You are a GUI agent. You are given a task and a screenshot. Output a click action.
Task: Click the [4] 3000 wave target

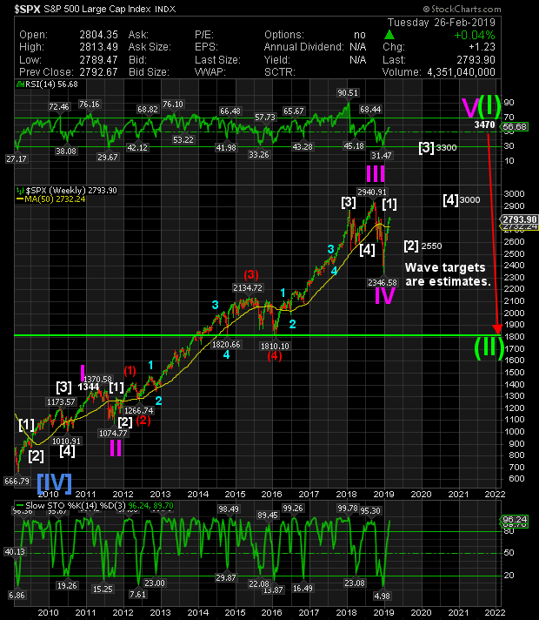462,200
